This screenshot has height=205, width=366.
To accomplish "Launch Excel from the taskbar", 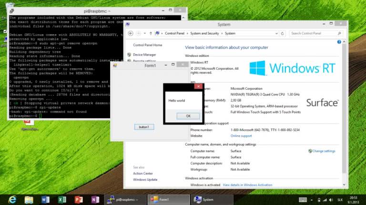I will coord(62,200).
